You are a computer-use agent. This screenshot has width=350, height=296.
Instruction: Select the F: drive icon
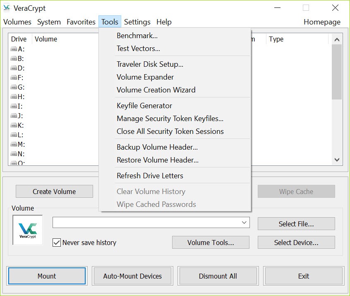click(14, 78)
